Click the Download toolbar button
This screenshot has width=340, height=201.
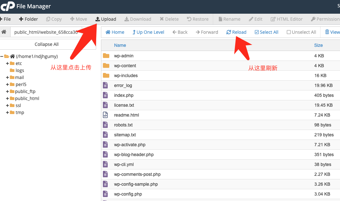pyautogui.click(x=138, y=19)
